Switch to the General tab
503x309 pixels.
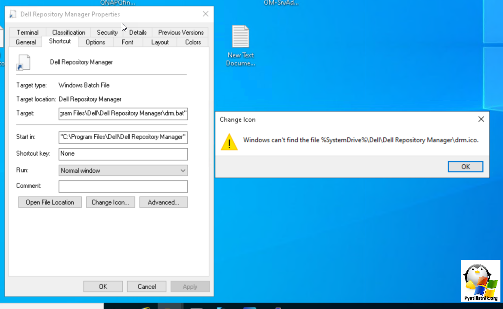(26, 42)
